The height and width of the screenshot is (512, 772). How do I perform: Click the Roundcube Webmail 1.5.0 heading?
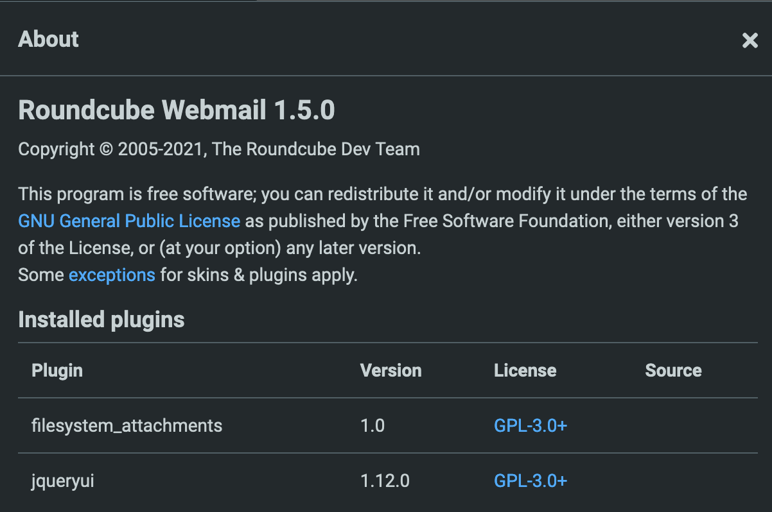point(177,110)
